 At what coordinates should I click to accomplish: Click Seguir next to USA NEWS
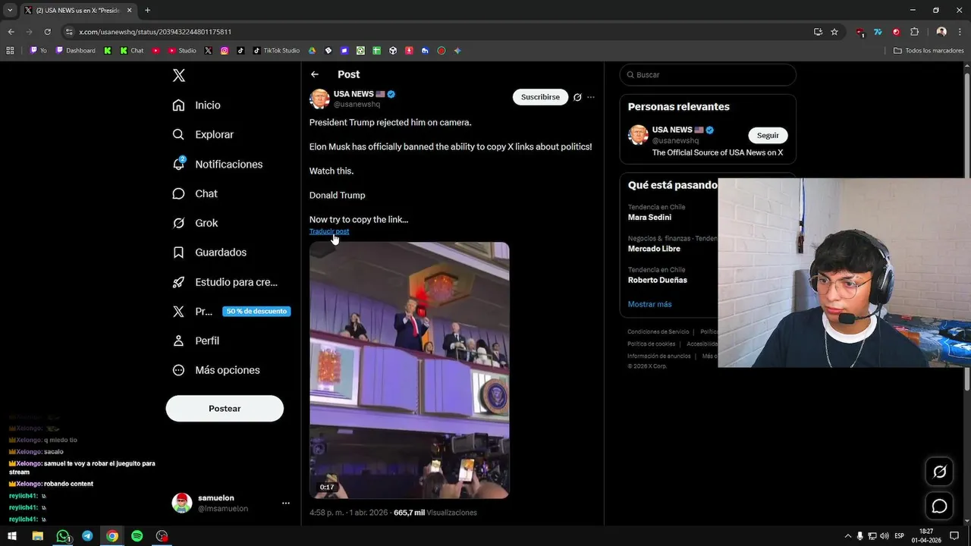(x=768, y=135)
